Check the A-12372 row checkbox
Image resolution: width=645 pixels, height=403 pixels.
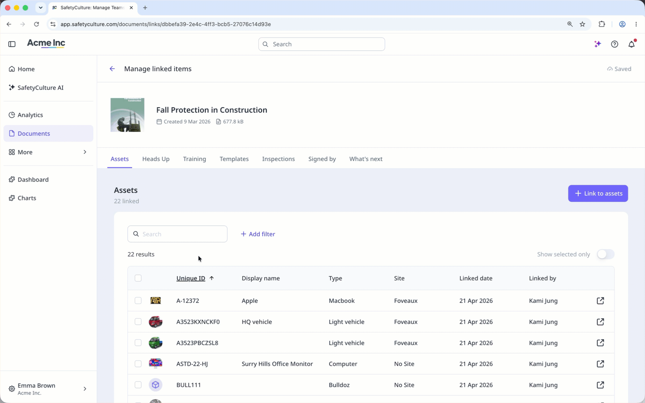138,301
